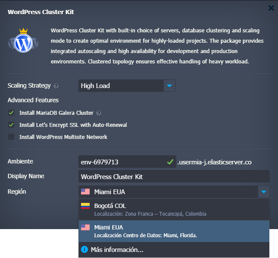The image size is (278, 258).
Task: Click the WordPress Cluster Kit title
Action: point(41,12)
